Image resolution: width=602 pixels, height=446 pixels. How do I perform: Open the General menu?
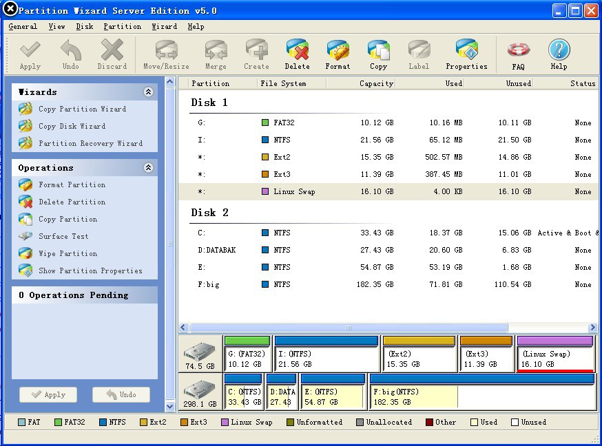(x=23, y=26)
